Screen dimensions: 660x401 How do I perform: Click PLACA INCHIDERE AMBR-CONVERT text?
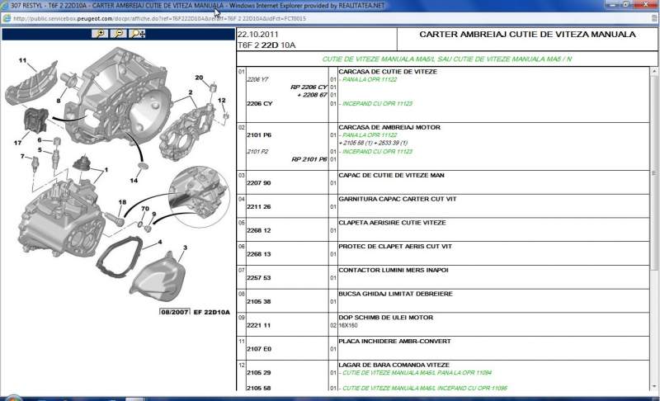(x=395, y=342)
